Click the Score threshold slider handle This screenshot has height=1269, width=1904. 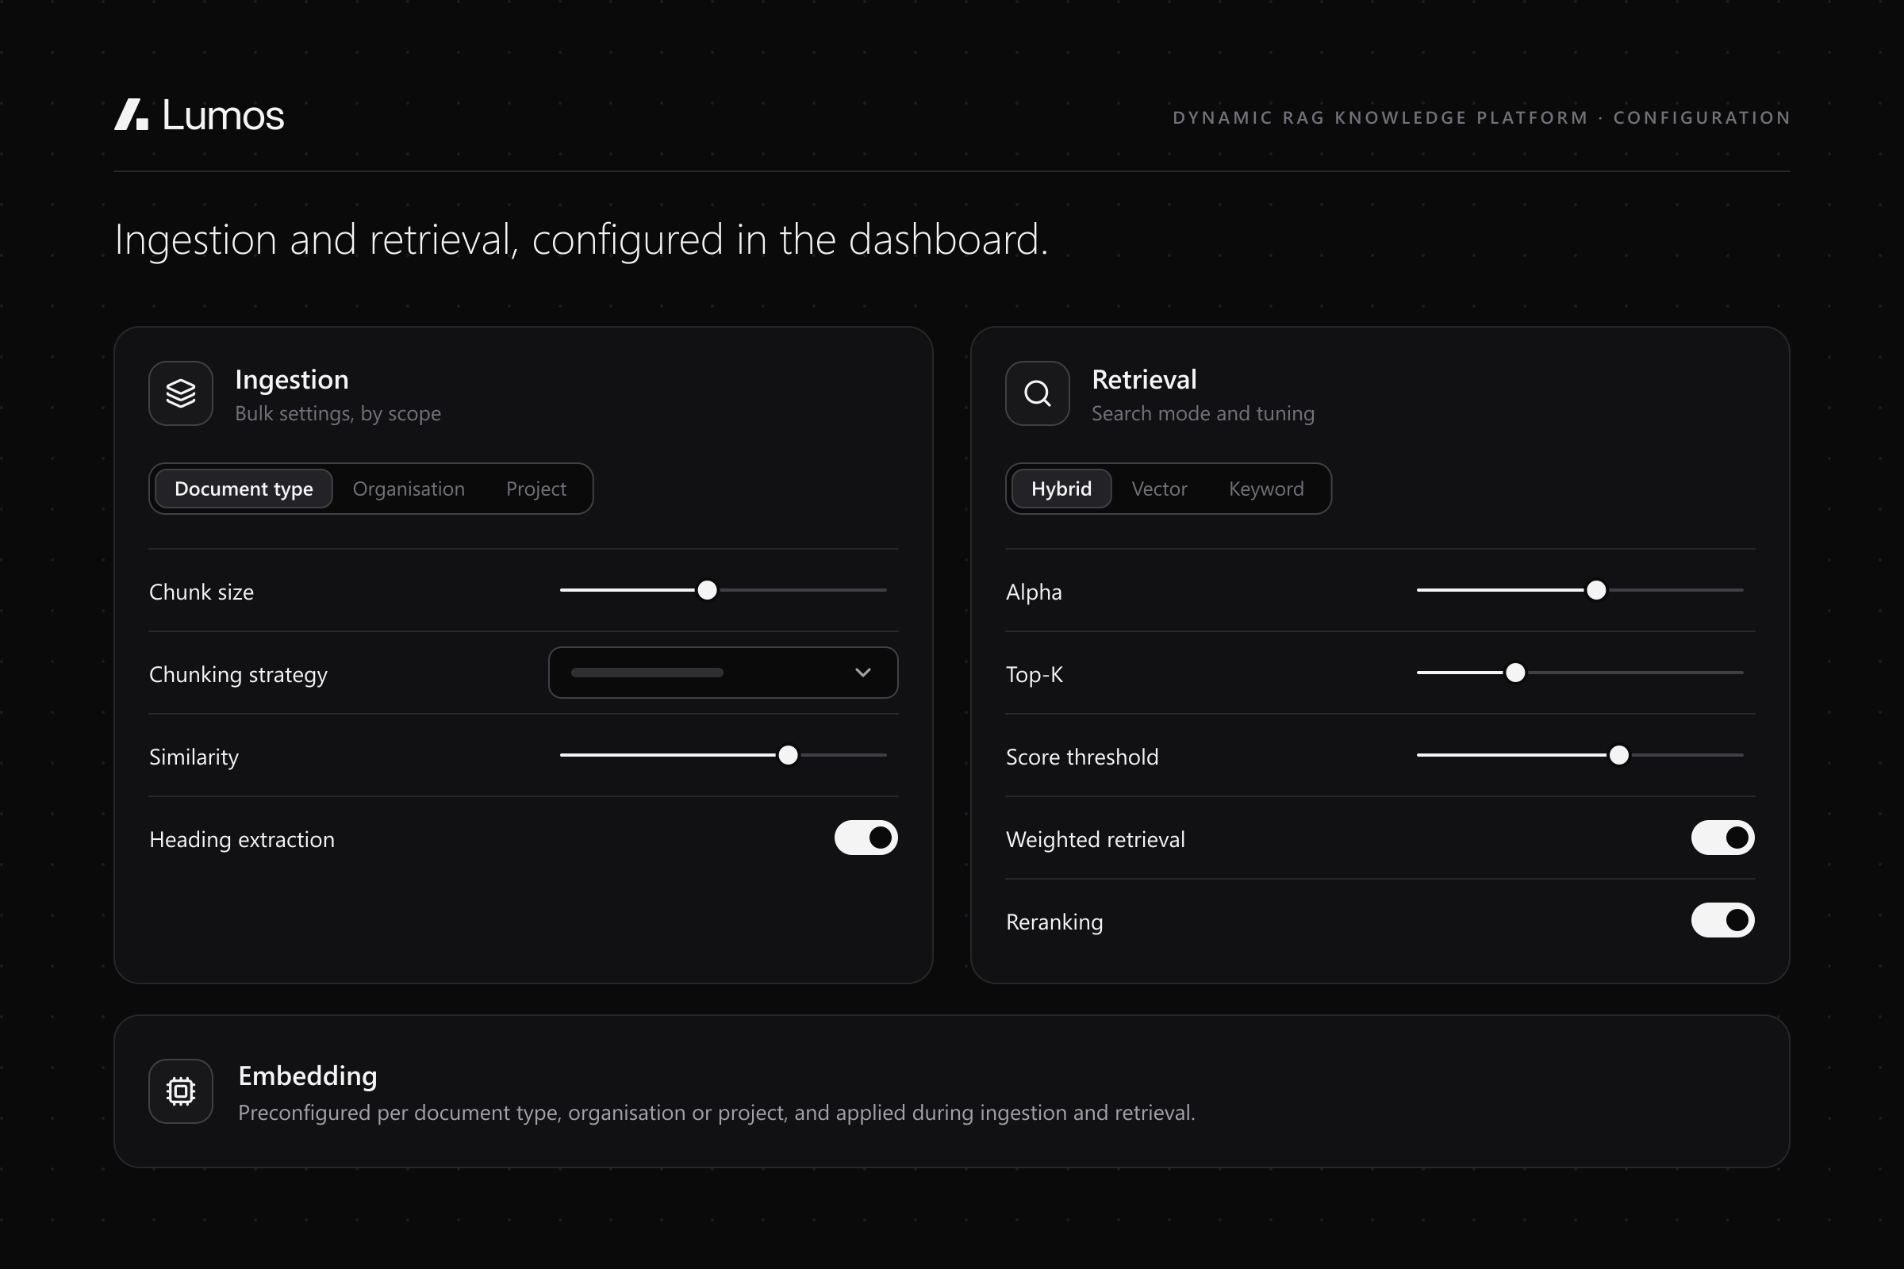point(1618,755)
